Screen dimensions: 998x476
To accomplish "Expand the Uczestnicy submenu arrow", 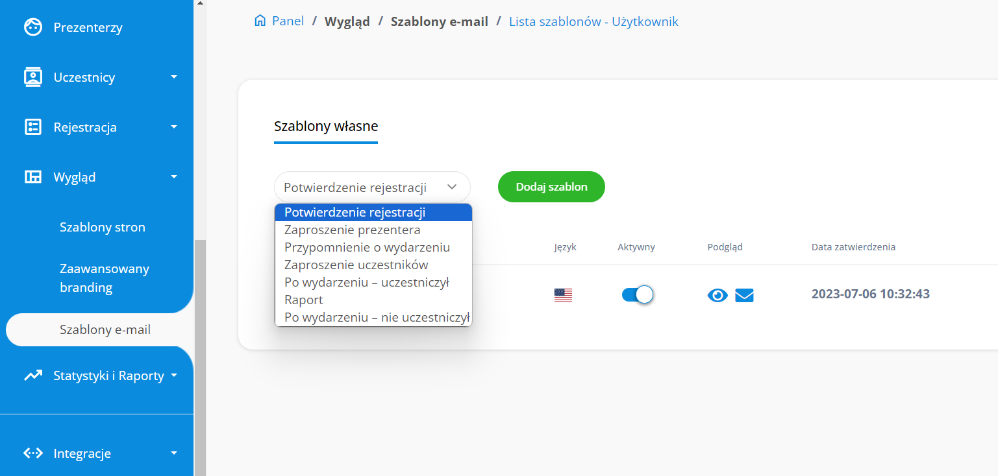I will [x=173, y=77].
